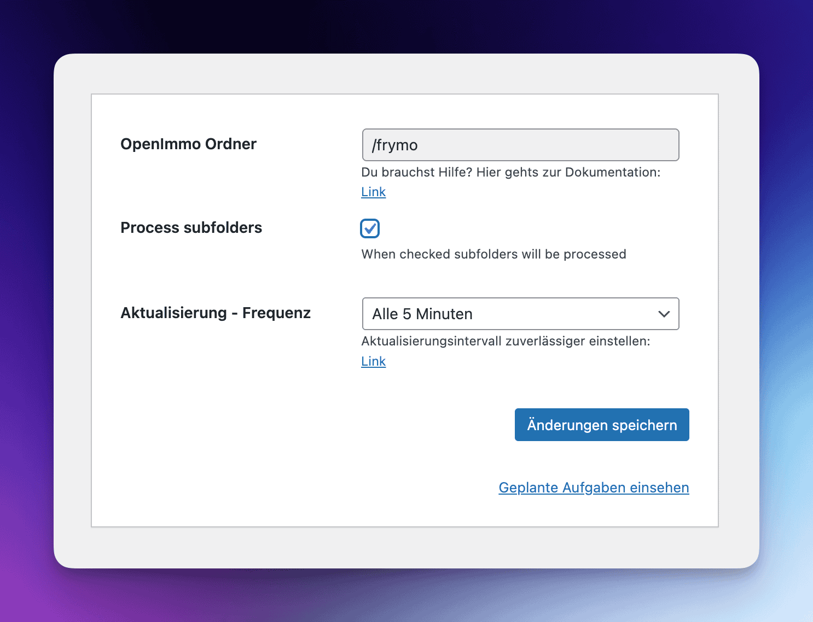Image resolution: width=813 pixels, height=622 pixels.
Task: Click the 'Process subfolders' label
Action: (191, 227)
